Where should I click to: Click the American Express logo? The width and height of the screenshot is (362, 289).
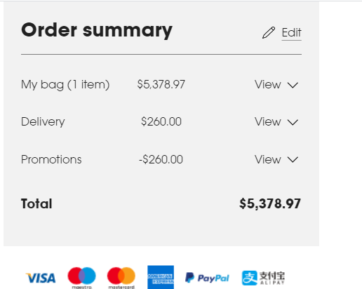coord(161,277)
